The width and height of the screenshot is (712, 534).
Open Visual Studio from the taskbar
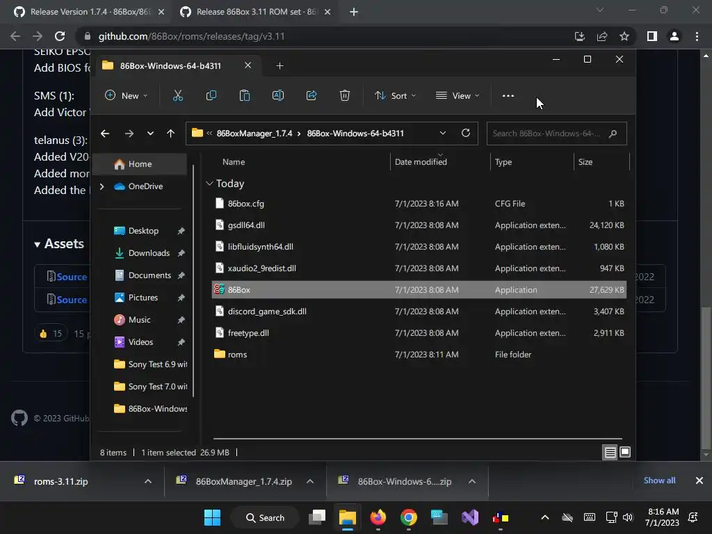[470, 517]
